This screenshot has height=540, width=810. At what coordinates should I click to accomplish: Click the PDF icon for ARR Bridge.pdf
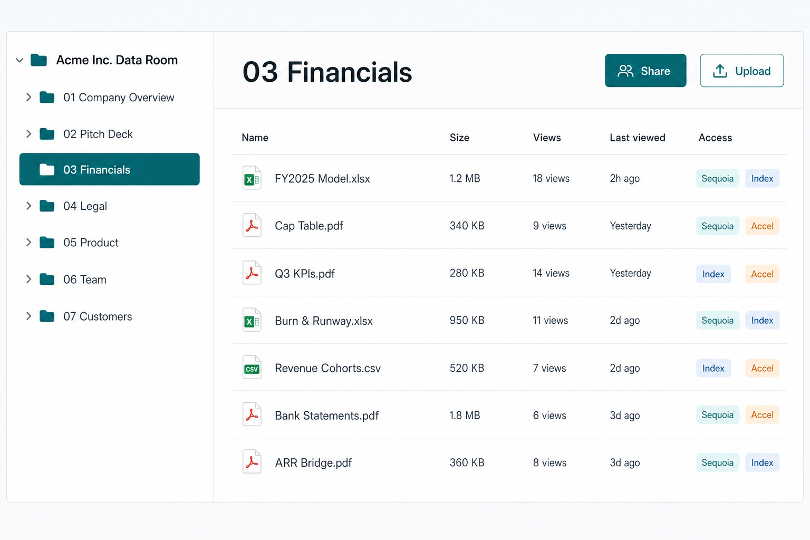pos(252,462)
